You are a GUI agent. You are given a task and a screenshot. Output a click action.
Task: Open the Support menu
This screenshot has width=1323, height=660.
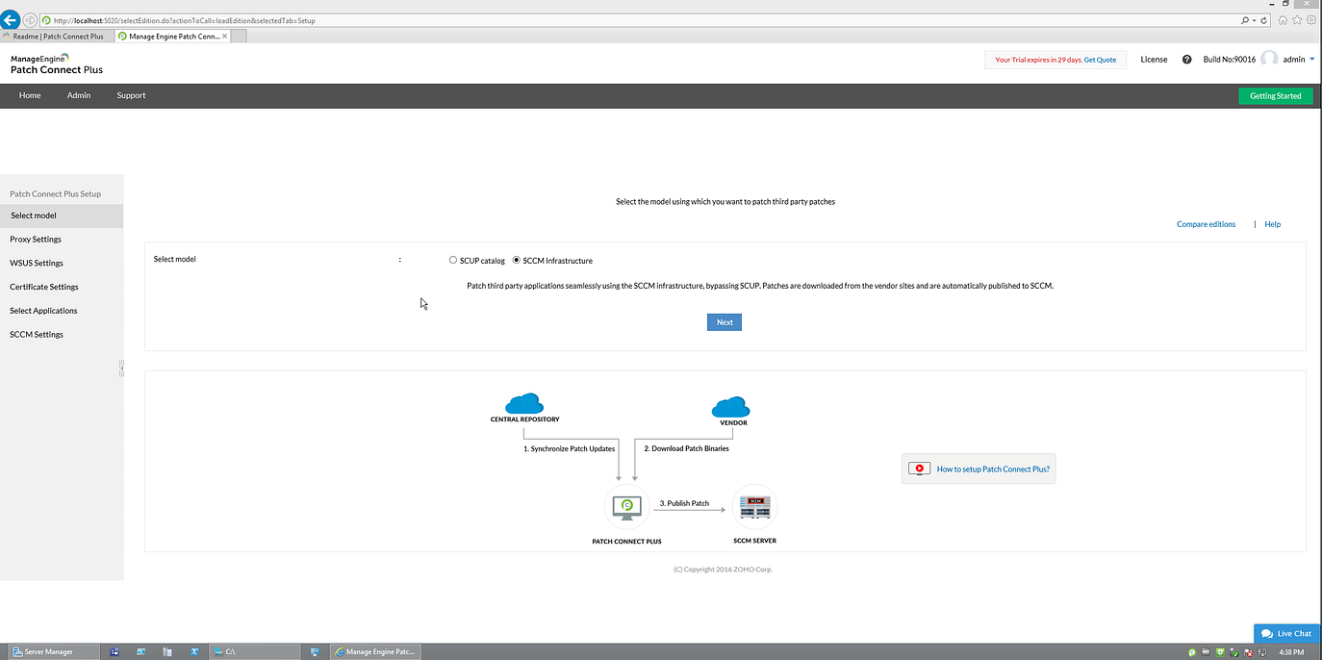click(x=131, y=95)
